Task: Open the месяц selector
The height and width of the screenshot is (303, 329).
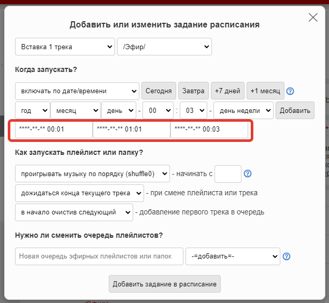Action: tap(76, 110)
